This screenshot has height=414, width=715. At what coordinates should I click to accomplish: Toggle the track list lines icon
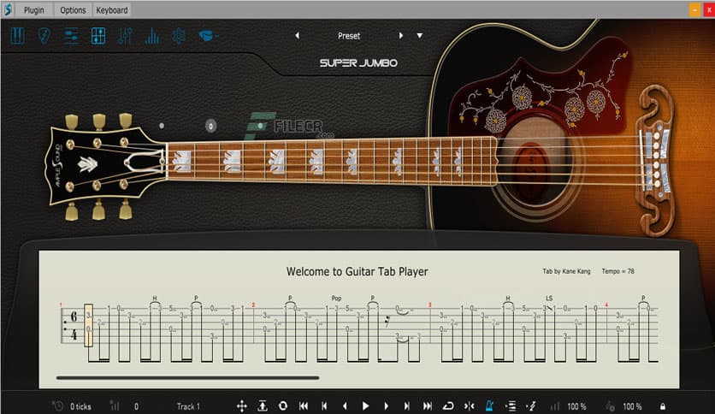[x=511, y=405]
